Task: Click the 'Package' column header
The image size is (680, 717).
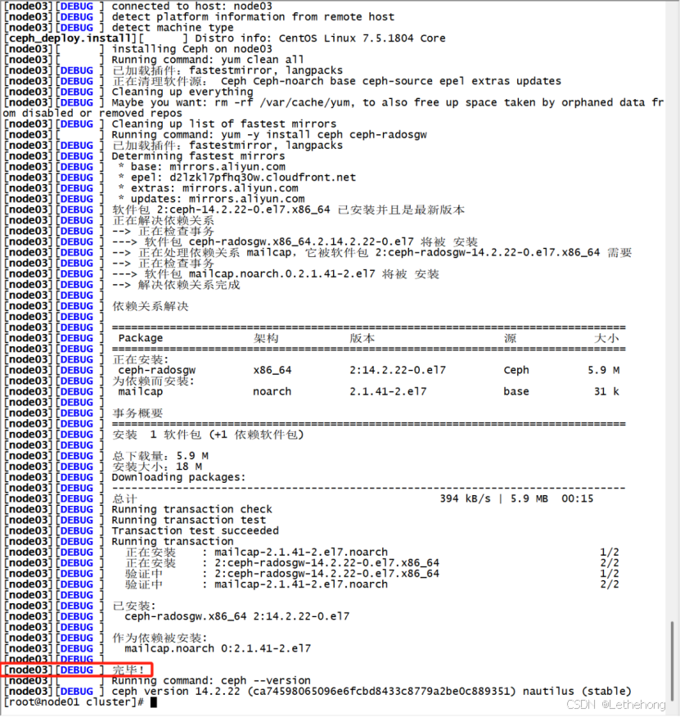Action: point(141,338)
